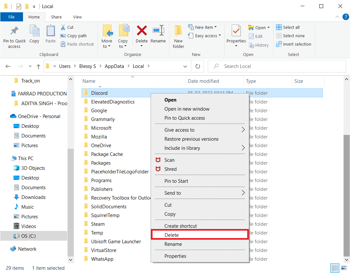The image size is (350, 273).
Task: Click Select none in ribbon
Action: point(291,36)
